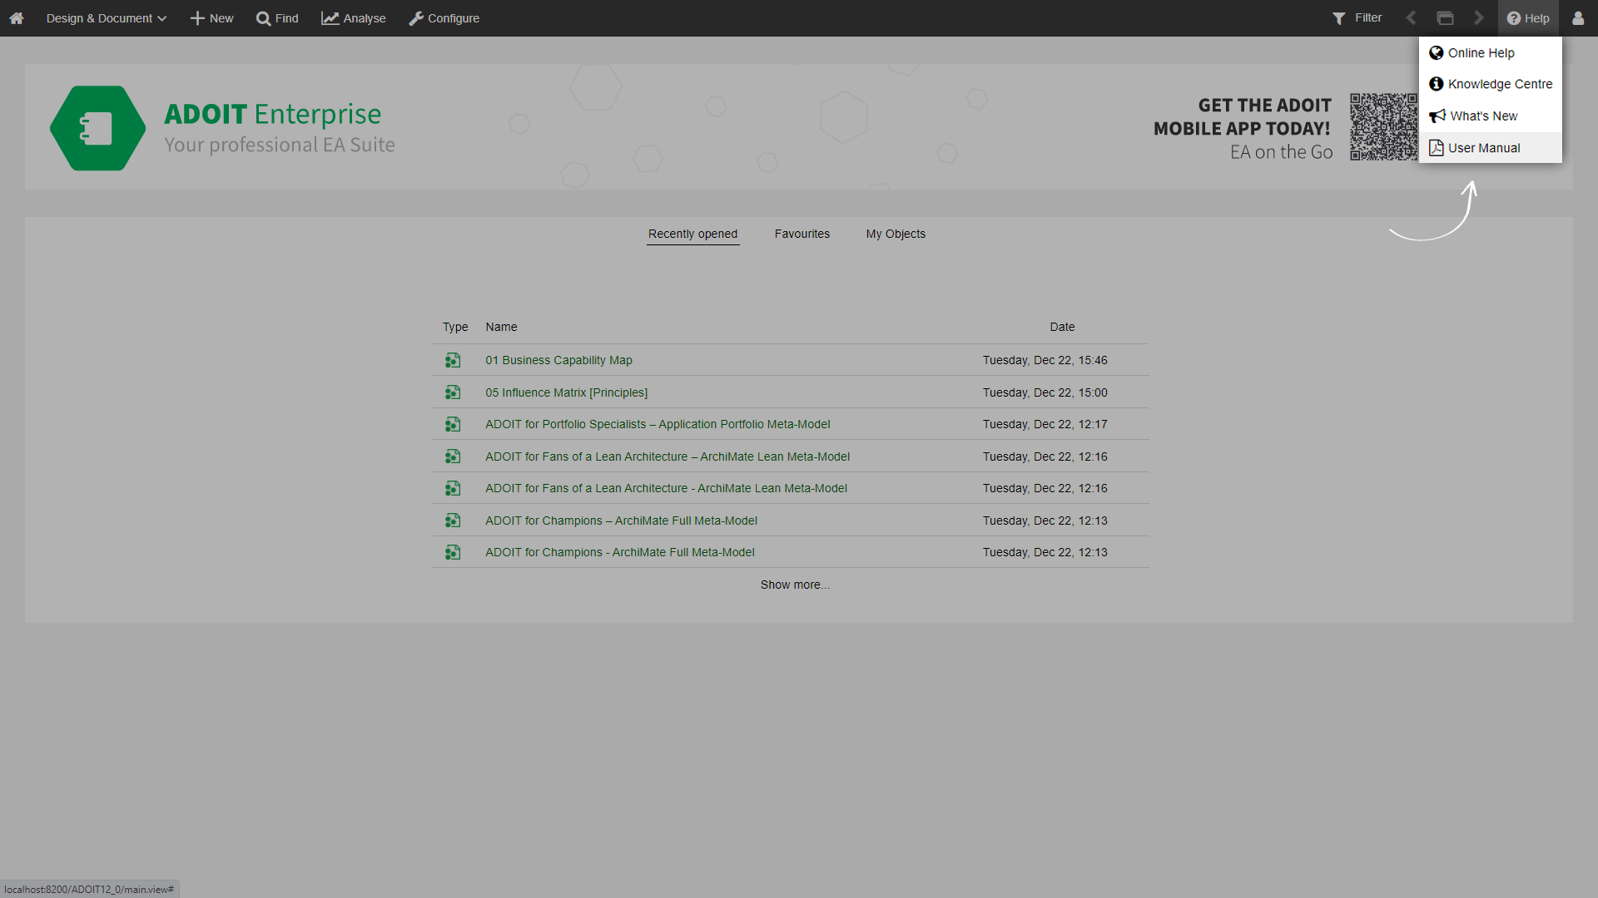Switch to the Favourites tab
This screenshot has width=1598, height=898.
click(x=802, y=234)
